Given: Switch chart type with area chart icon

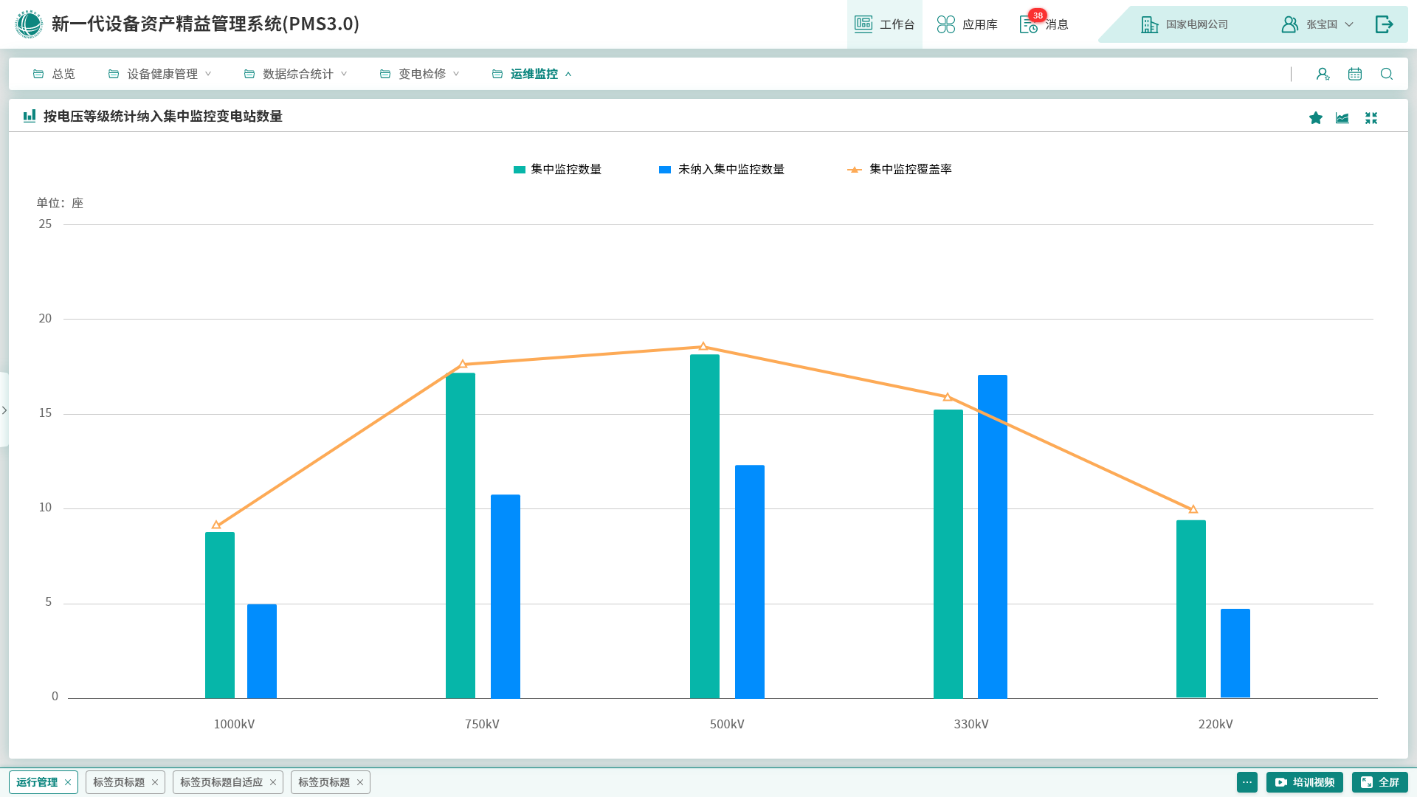Looking at the screenshot, I should pyautogui.click(x=1342, y=118).
